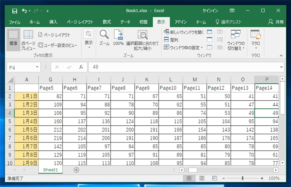This screenshot has width=291, height=187.
Task: Click cell 1月5日 in column A
Action: point(26,130)
